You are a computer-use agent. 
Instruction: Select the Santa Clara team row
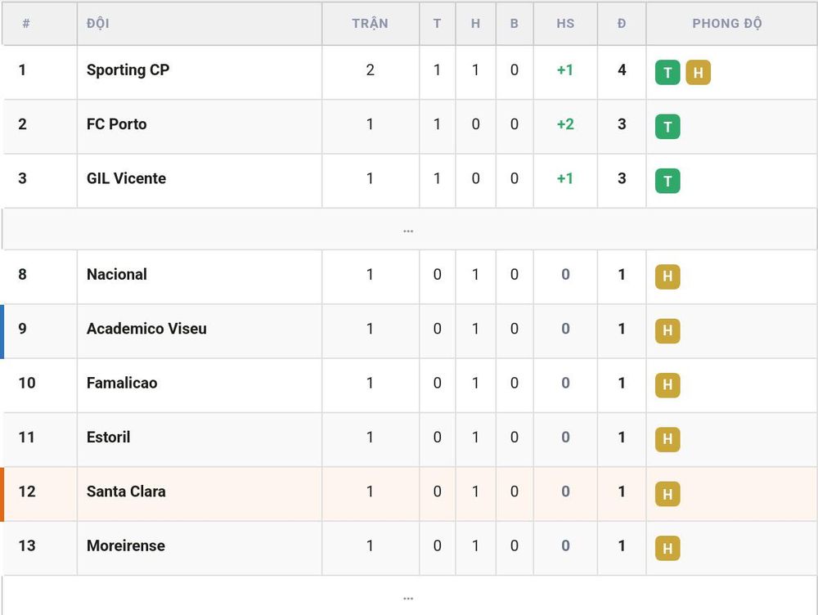409,494
